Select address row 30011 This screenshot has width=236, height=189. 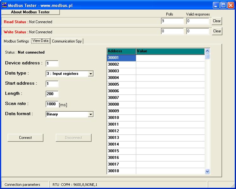121,124
